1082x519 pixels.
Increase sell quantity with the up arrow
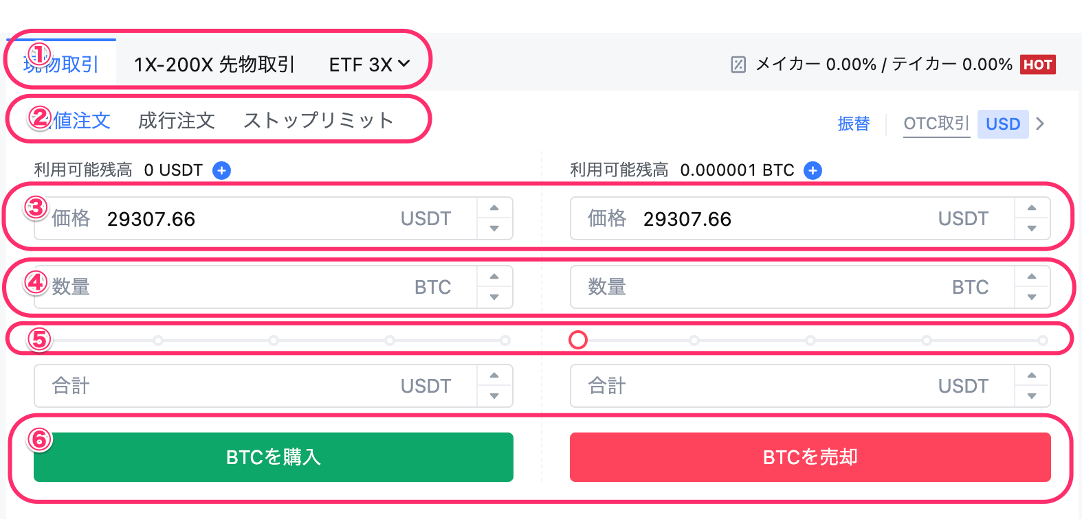pyautogui.click(x=1032, y=277)
